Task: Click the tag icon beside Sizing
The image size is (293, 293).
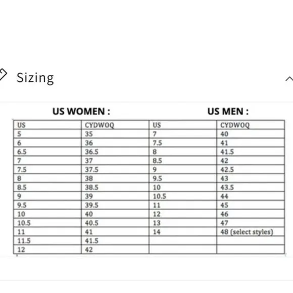Action: 3,75
